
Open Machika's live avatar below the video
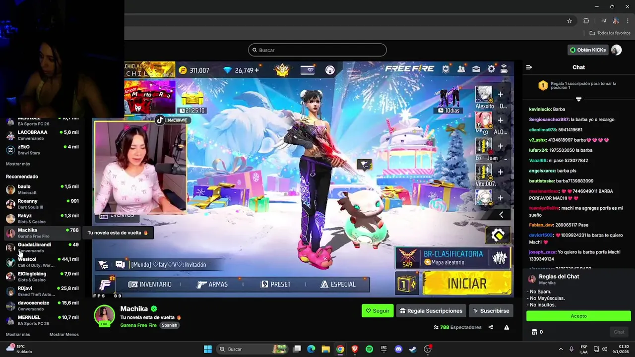pyautogui.click(x=104, y=316)
